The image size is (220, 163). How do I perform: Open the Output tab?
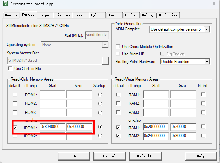[x=45, y=15]
